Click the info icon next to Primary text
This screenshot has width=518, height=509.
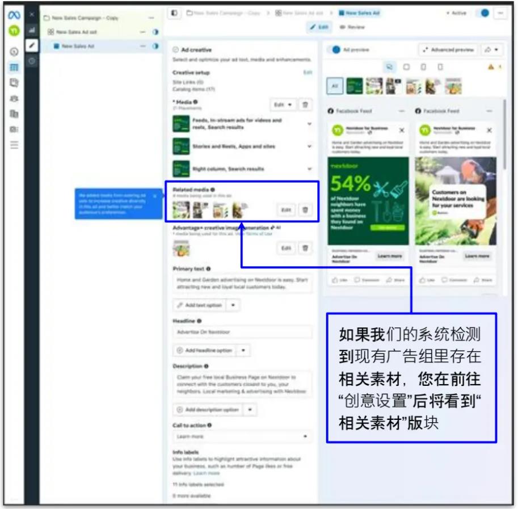pos(208,269)
